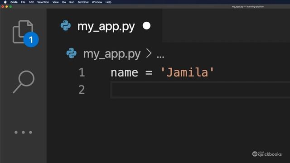Place cursor on empty line 2

[x=200, y=90]
